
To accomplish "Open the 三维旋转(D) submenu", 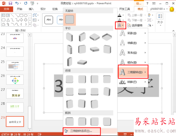I will 133,72.
